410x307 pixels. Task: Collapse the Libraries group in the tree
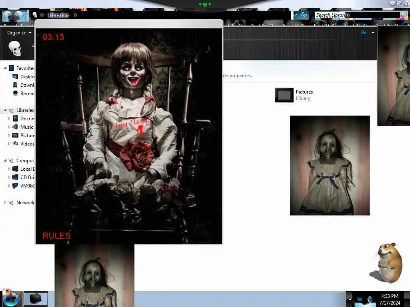(5, 110)
